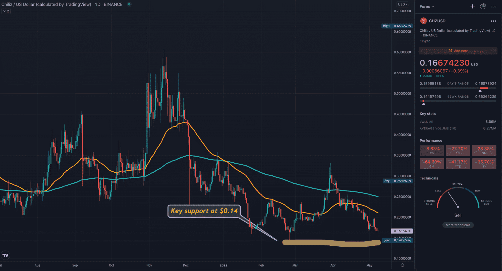Click the NEUTRAL gauge label

point(458,184)
